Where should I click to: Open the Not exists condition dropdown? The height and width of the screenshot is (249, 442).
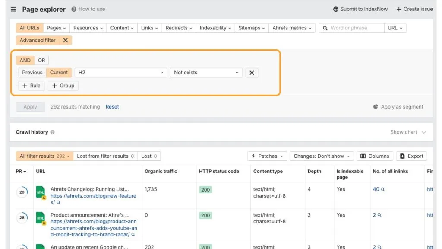click(x=206, y=73)
